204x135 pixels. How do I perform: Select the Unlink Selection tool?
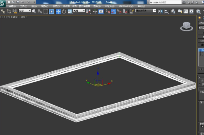[x=9, y=11]
